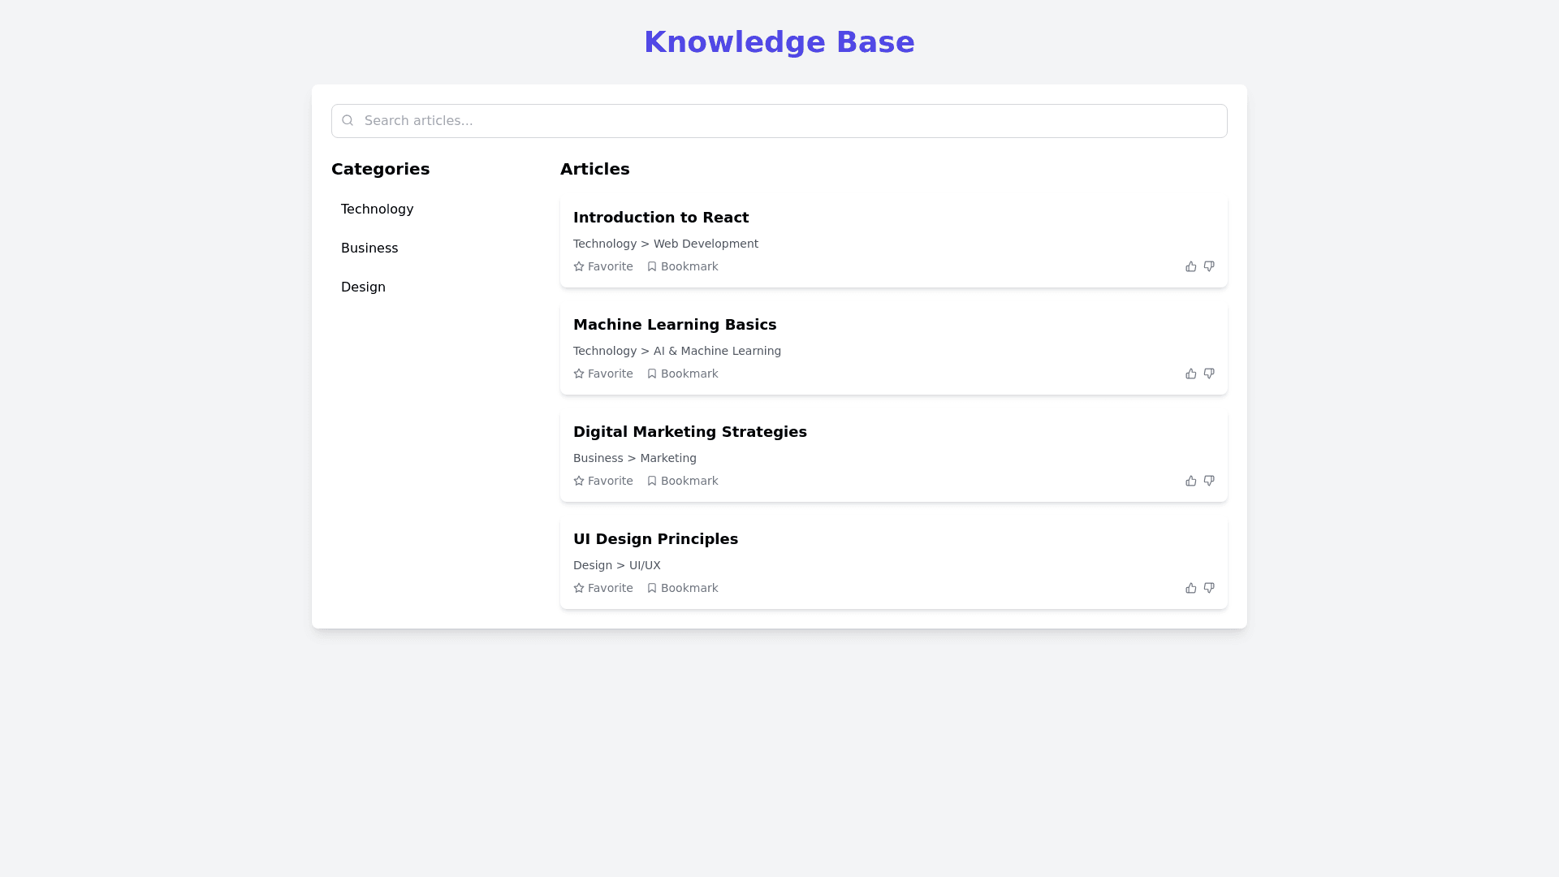Viewport: 1559px width, 877px height.
Task: Thumbs up the Introduction to React article
Action: pos(1190,266)
